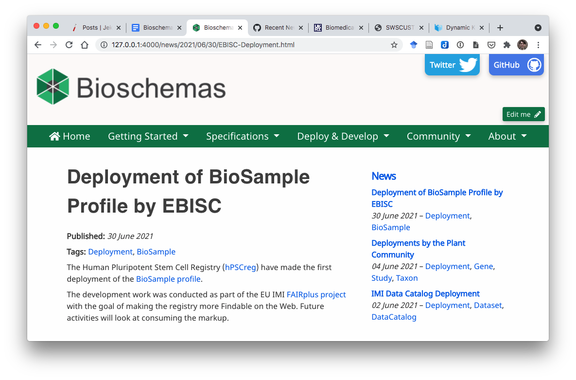This screenshot has height=380, width=576.
Task: Bookmark this page with the star icon
Action: pos(394,45)
